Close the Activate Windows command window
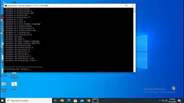The height and width of the screenshot is (103, 184). pyautogui.click(x=133, y=6)
